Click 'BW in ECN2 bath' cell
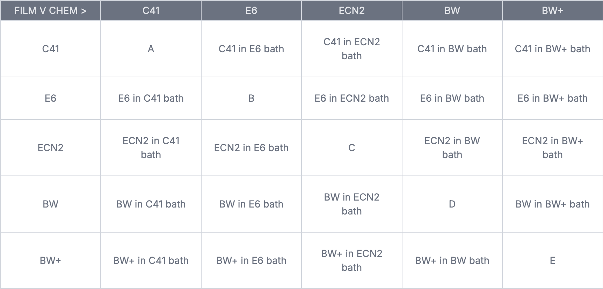This screenshot has width=603, height=289. pos(351,204)
